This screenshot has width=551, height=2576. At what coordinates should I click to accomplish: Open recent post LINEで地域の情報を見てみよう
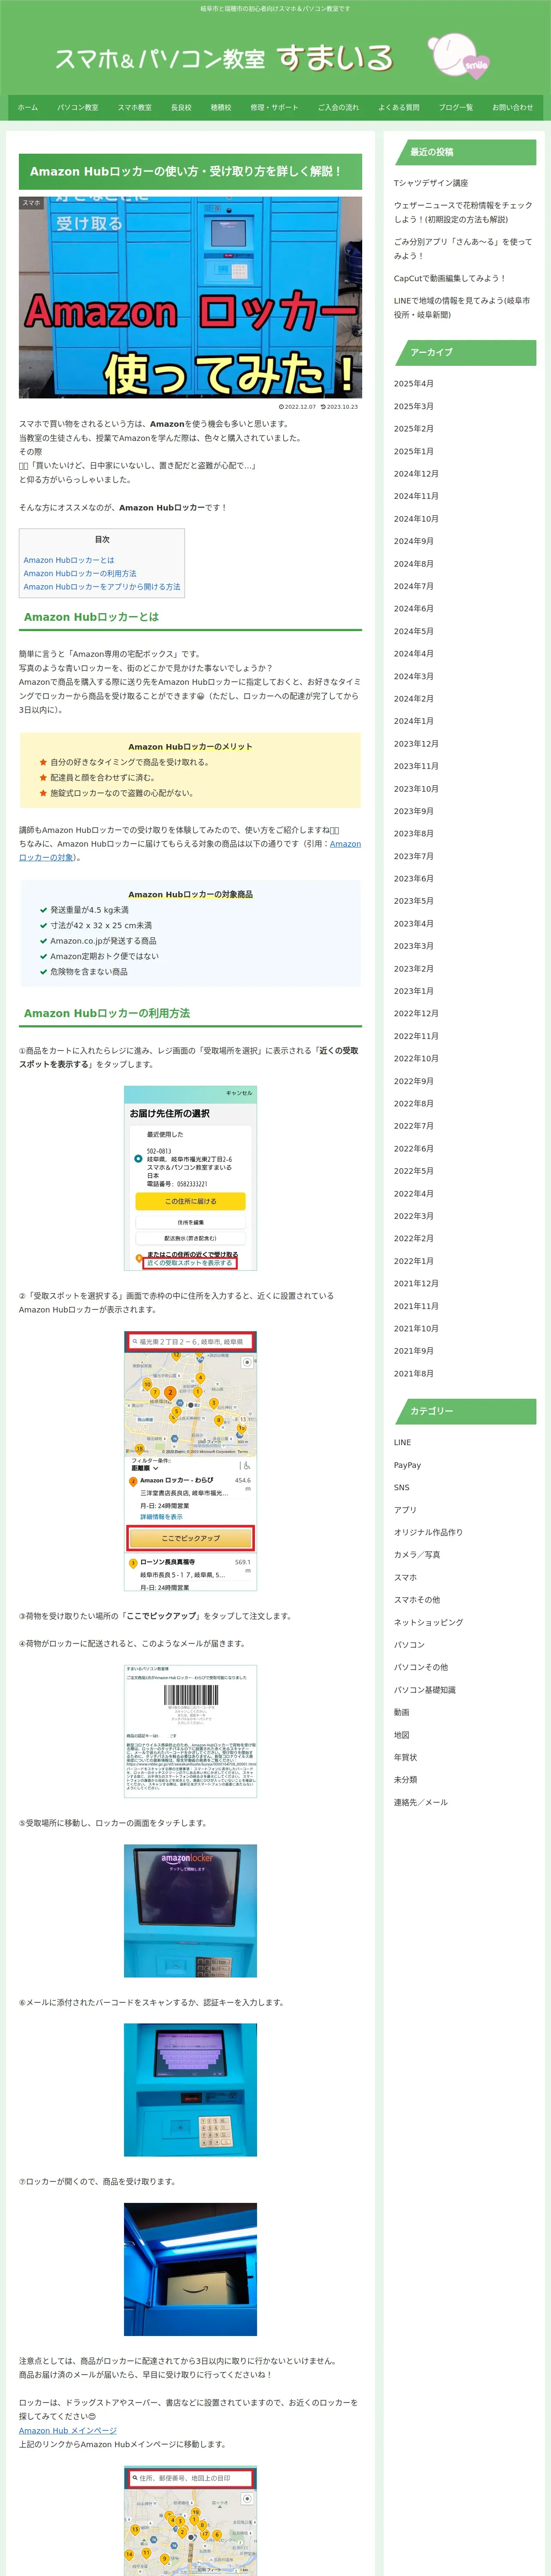[x=463, y=308]
